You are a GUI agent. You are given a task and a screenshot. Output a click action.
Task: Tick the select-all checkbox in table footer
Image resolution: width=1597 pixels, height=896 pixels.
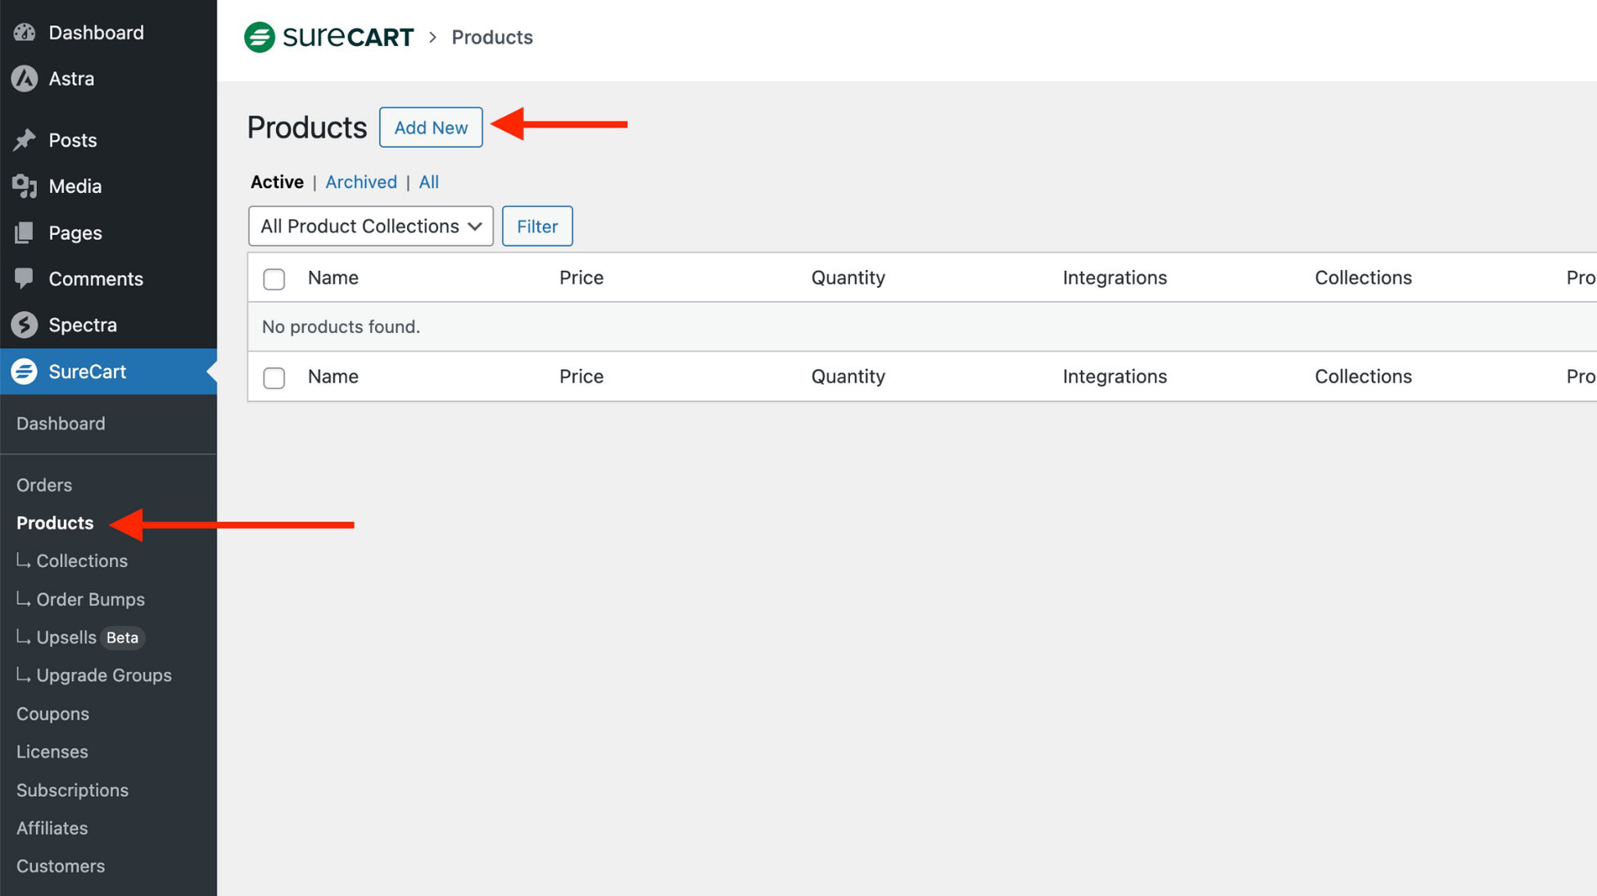pyautogui.click(x=274, y=377)
